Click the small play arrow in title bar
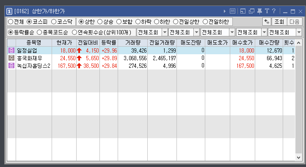The image size is (306, 167). [225, 11]
